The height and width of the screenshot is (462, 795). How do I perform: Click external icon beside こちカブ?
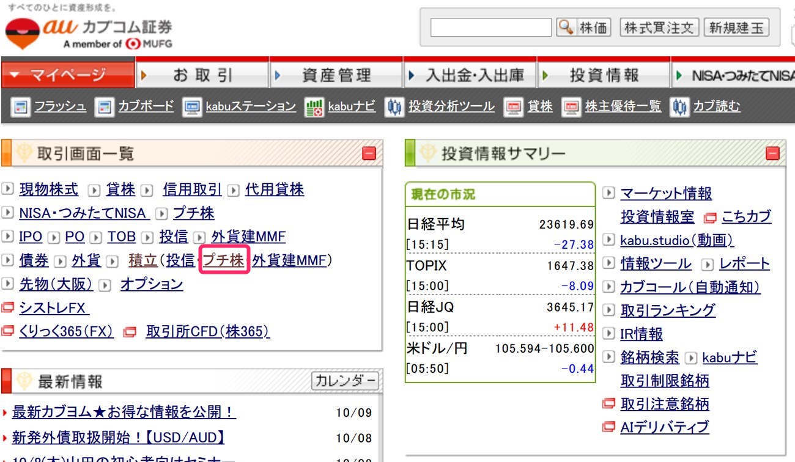(709, 217)
